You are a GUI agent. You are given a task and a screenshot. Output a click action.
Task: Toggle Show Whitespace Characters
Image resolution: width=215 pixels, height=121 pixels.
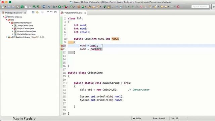pos(121,7)
